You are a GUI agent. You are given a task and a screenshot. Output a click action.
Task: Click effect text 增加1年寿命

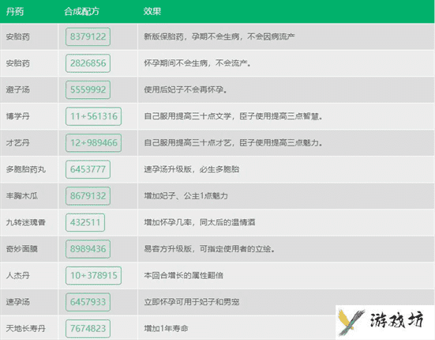tap(166, 329)
